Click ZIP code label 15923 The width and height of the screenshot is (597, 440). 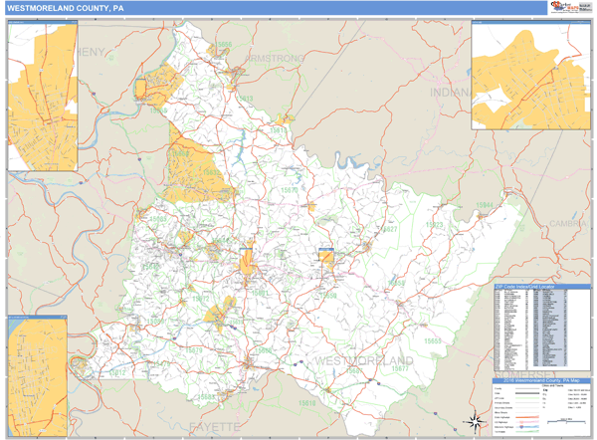pos(435,225)
